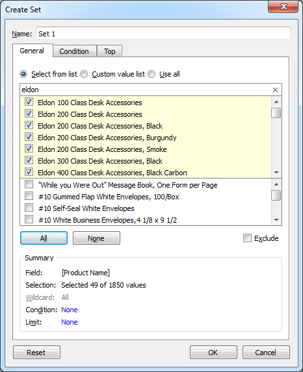The width and height of the screenshot is (303, 372).
Task: Open the Limit None link in Summary
Action: click(70, 322)
